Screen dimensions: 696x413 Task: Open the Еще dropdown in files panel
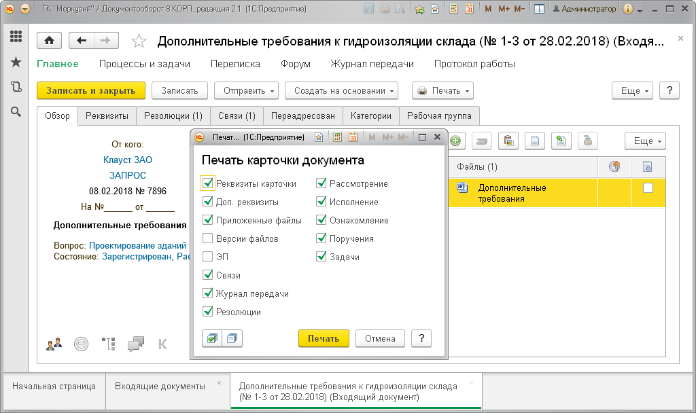pyautogui.click(x=646, y=141)
